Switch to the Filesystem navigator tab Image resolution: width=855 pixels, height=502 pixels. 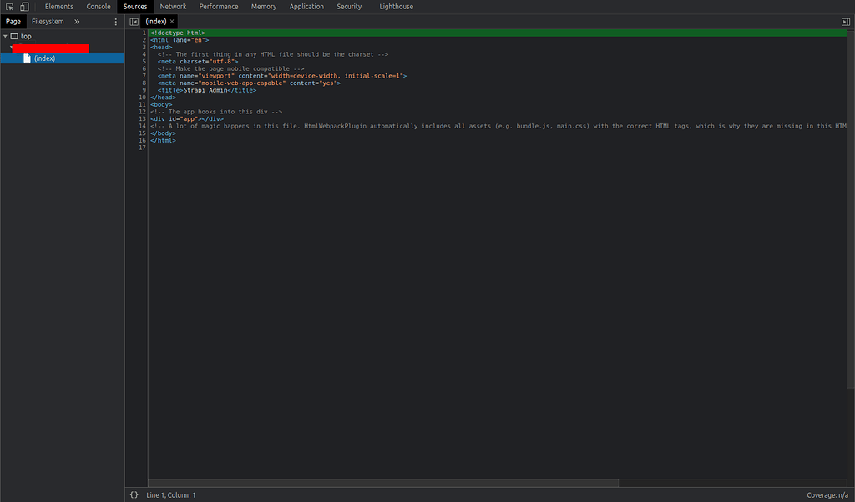tap(48, 21)
